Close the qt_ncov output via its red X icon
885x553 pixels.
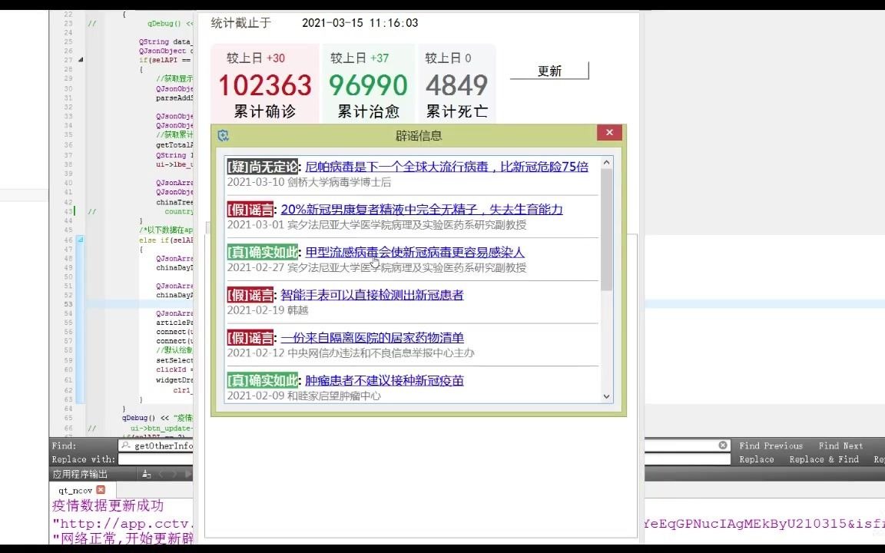[101, 490]
